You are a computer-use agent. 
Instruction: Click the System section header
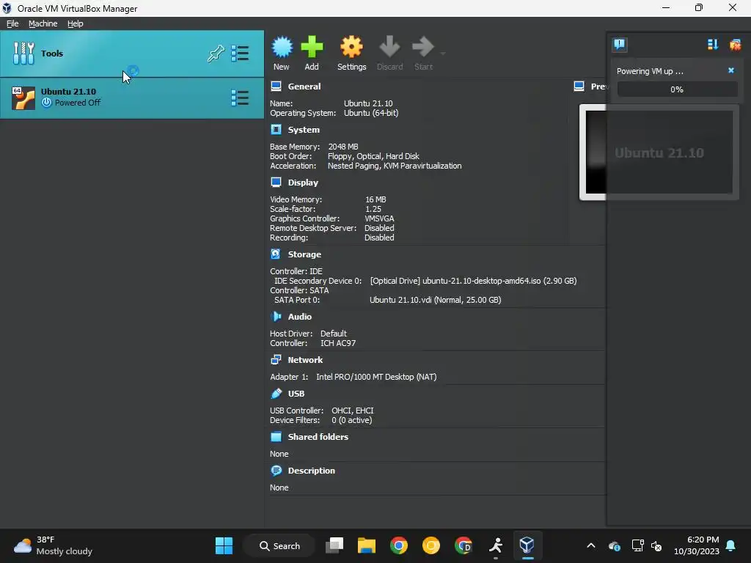(304, 130)
